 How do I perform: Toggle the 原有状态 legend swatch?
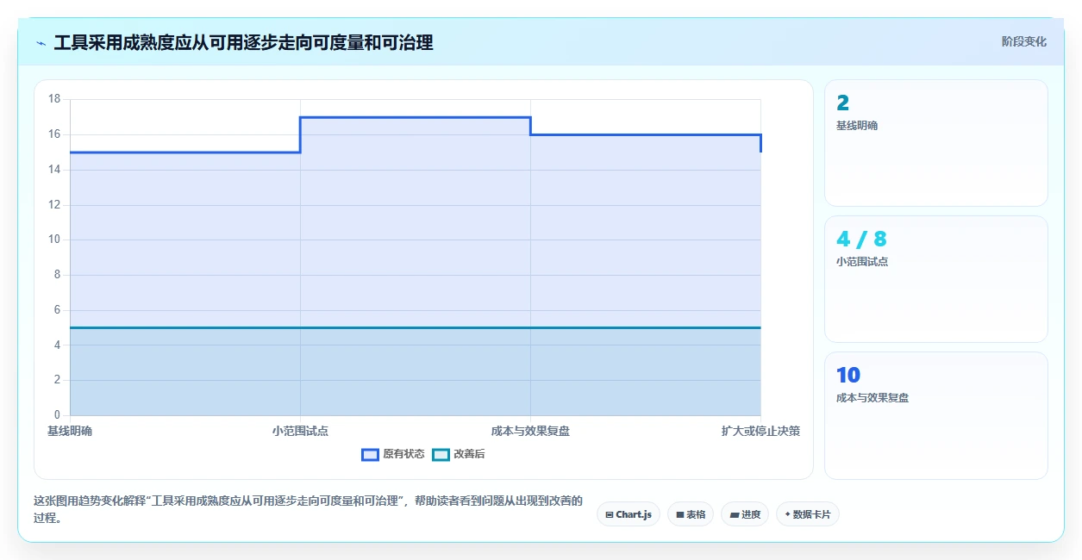[370, 455]
